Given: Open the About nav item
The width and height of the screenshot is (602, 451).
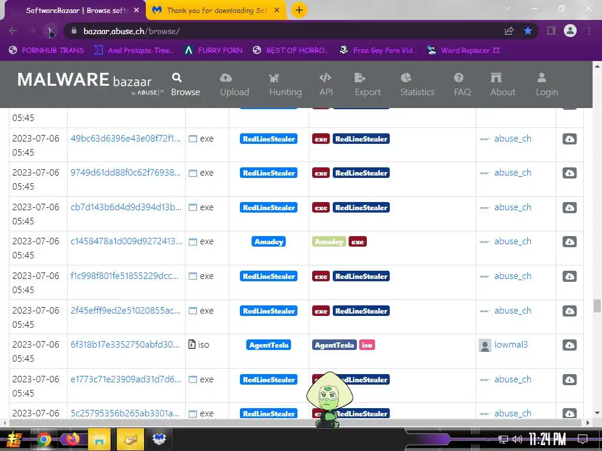Looking at the screenshot, I should click(x=503, y=85).
